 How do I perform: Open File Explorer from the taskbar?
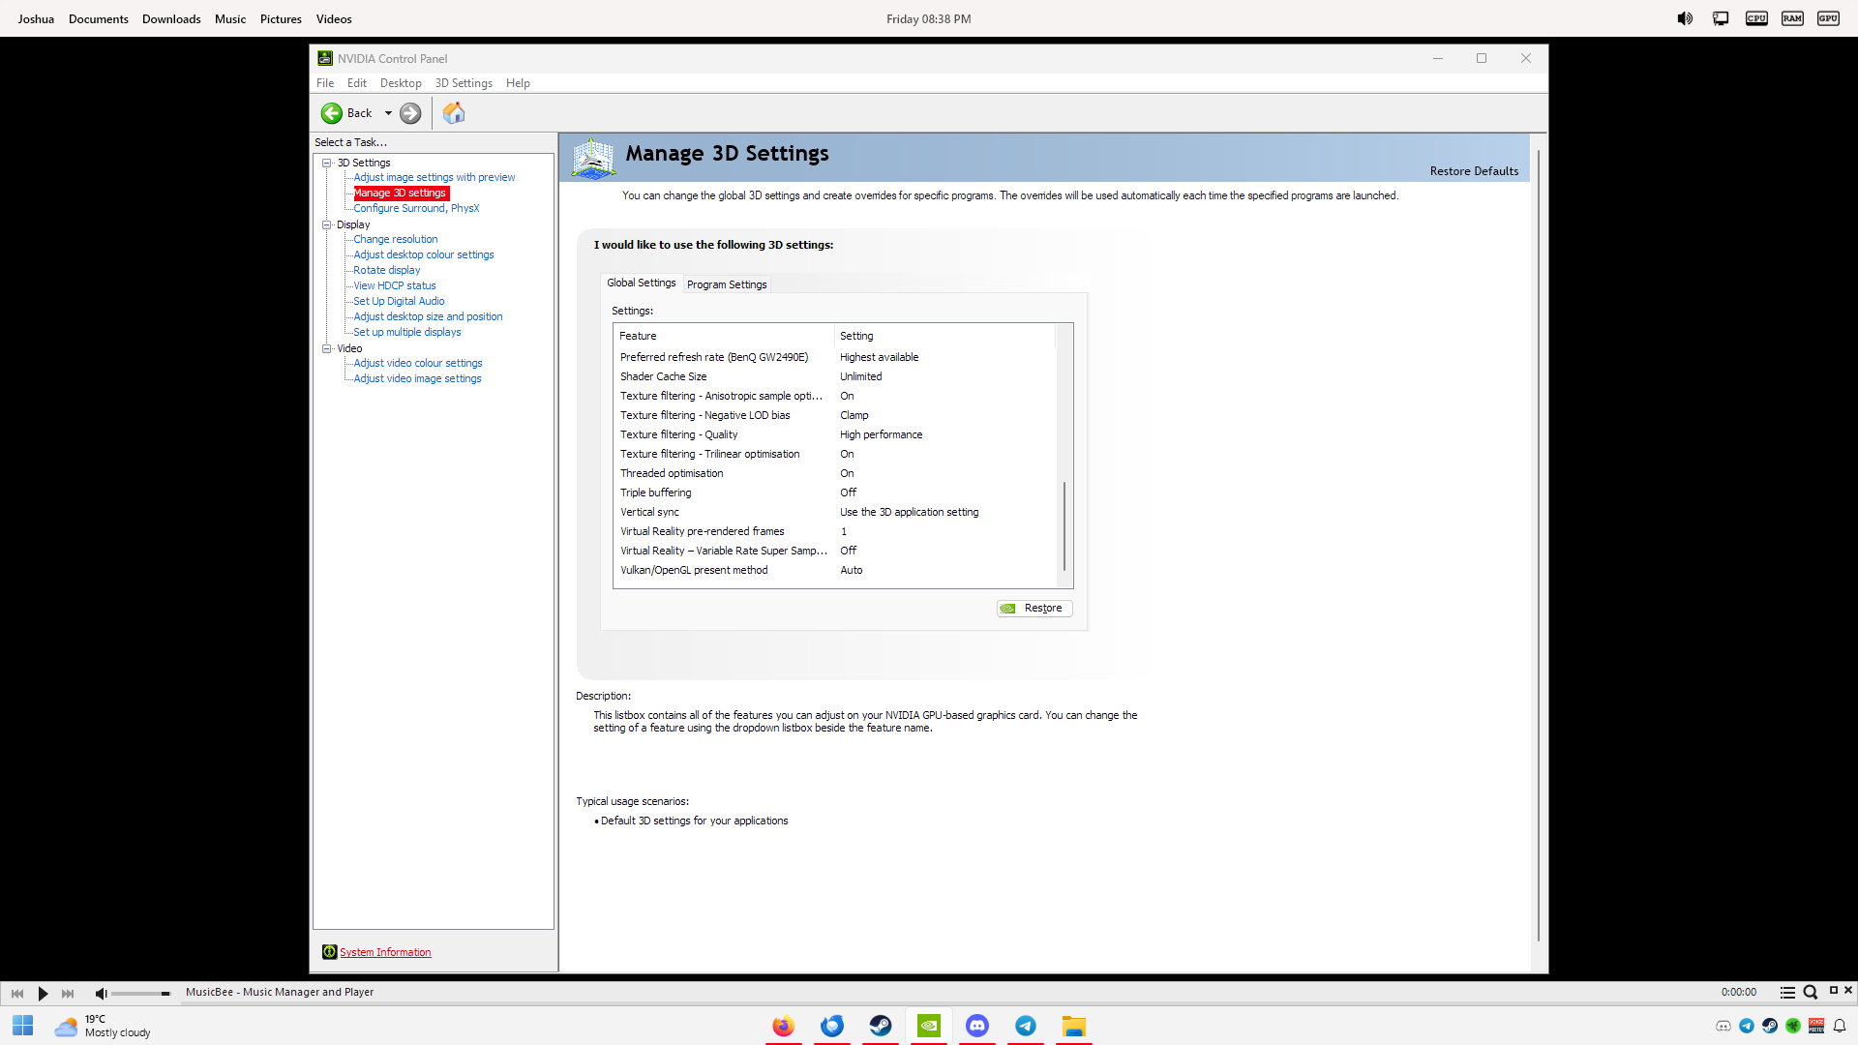tap(1074, 1026)
